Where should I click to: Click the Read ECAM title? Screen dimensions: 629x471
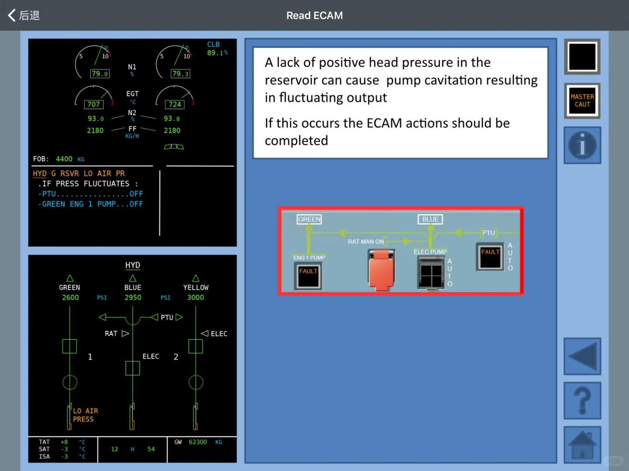(314, 15)
